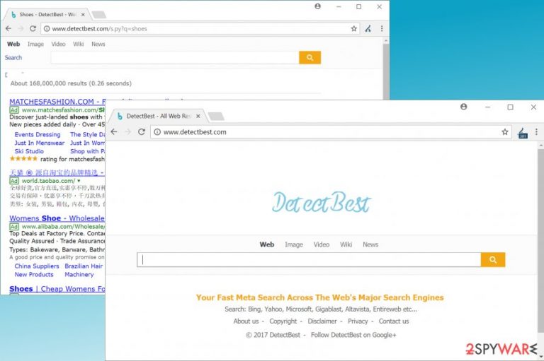Close the DetectBest - All Web Results tab
The width and height of the screenshot is (544, 361).
pyautogui.click(x=198, y=117)
